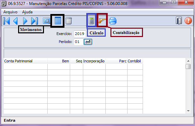Viewport: 195px width, 126px height.
Task: Run Cálculo calculator icon
Action: tap(91, 21)
